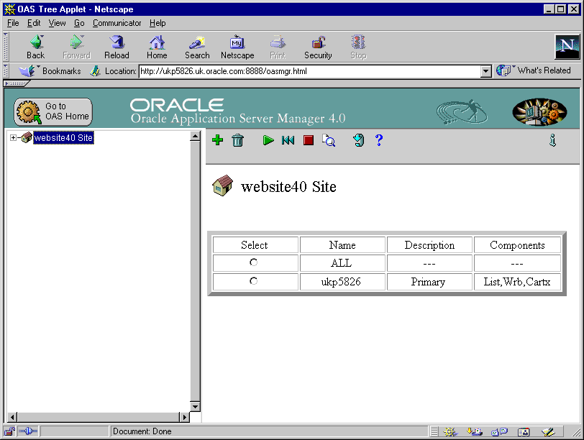Click the green Start arrow icon
584x440 pixels.
coord(268,140)
